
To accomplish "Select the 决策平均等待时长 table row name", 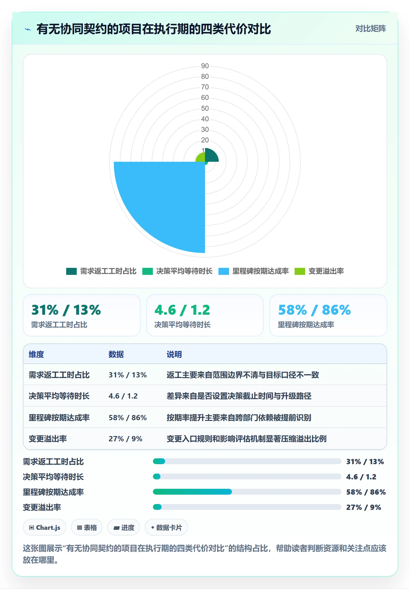I will (59, 396).
